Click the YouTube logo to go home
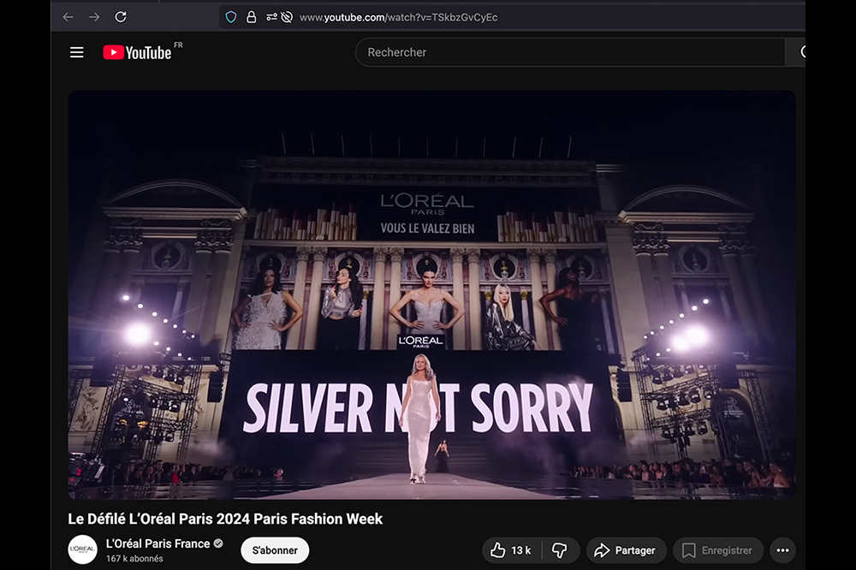The height and width of the screenshot is (570, 856). (137, 52)
